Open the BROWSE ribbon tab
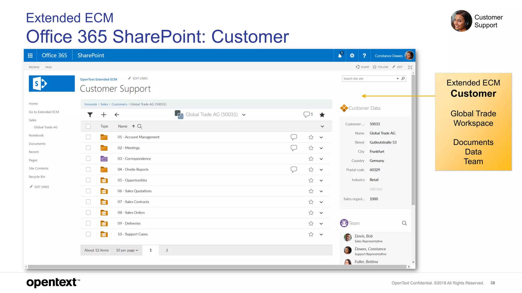Screen dimensions: 522x293 click(34, 67)
